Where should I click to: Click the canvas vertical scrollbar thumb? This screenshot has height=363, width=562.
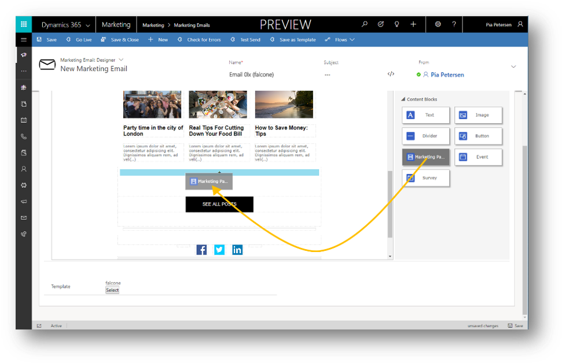coord(390,204)
